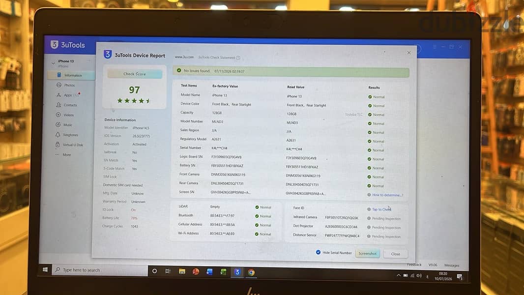The height and width of the screenshot is (295, 524).
Task: Open Task View from the taskbar
Action: tap(168, 271)
